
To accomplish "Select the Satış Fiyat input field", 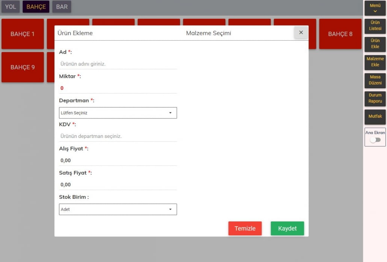I will coord(118,185).
